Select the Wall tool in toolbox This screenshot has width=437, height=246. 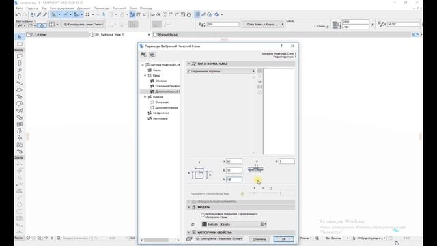tap(19, 56)
